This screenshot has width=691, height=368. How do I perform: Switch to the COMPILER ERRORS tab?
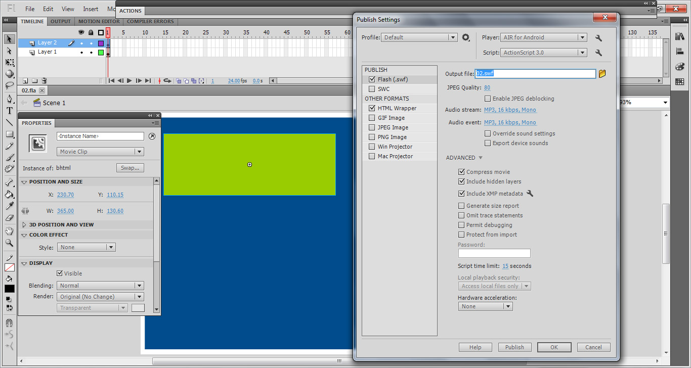(x=150, y=21)
